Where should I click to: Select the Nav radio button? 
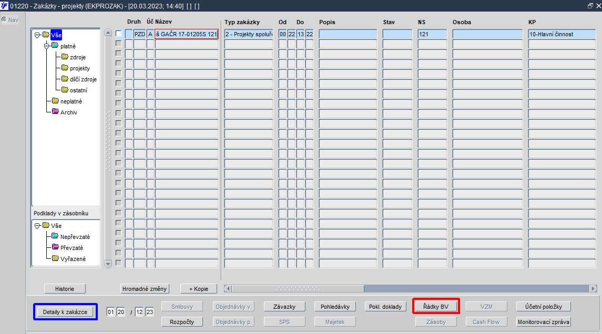click(x=4, y=19)
